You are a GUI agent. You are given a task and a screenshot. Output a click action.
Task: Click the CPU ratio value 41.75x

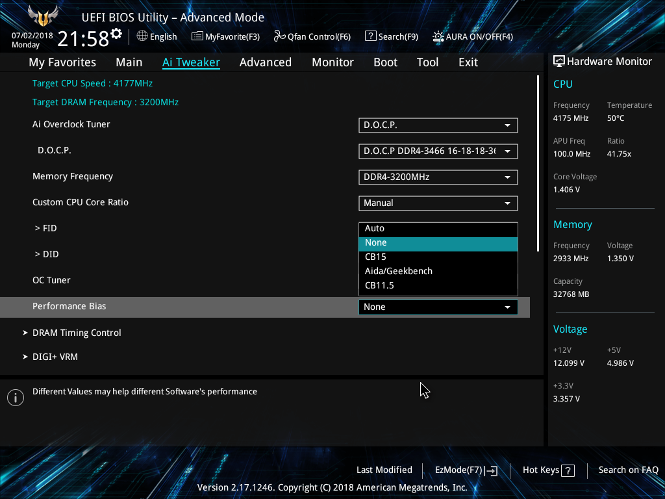619,154
